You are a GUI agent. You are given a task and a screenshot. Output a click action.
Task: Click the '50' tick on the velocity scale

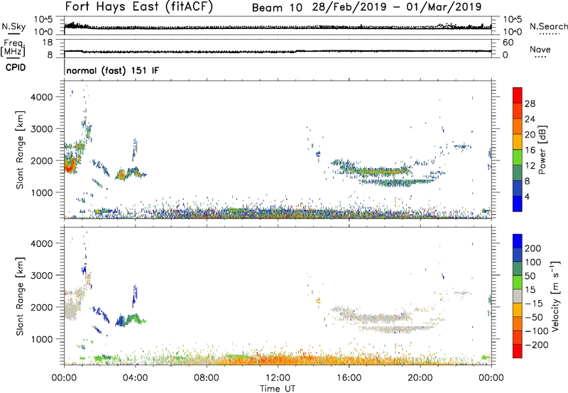530,276
